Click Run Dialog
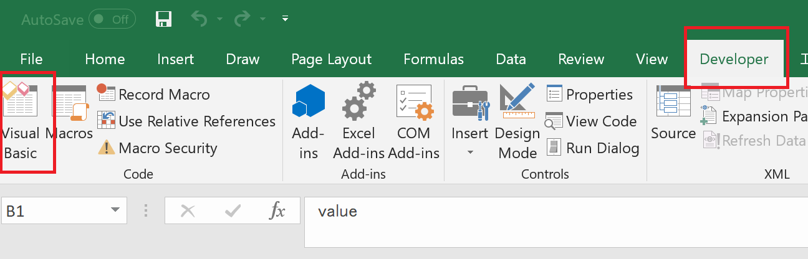The height and width of the screenshot is (259, 808). pyautogui.click(x=592, y=148)
